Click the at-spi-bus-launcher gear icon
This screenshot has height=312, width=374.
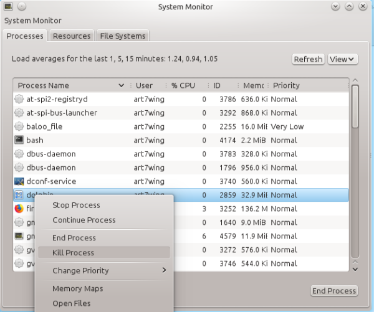(x=19, y=113)
